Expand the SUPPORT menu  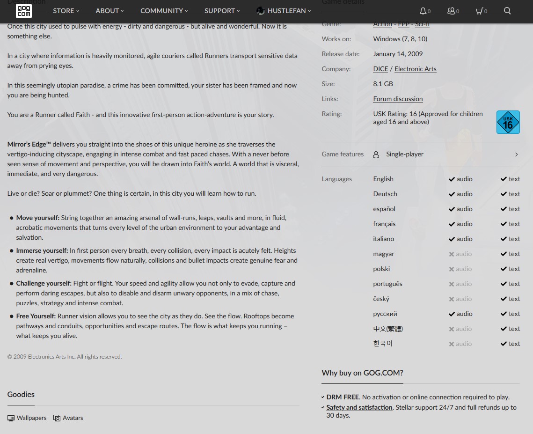tap(222, 11)
